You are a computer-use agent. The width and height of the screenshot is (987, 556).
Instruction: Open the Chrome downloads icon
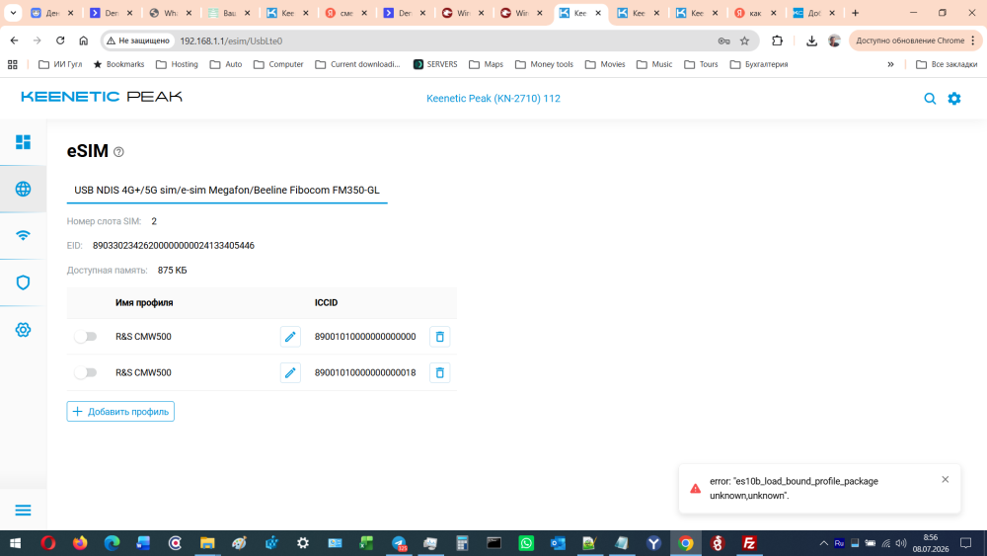pos(811,40)
